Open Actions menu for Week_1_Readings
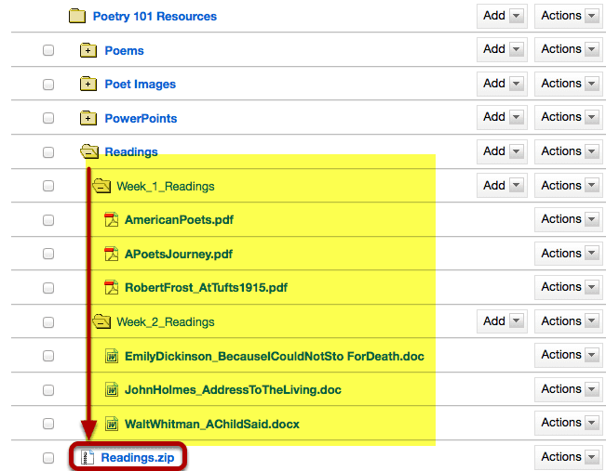606x471 pixels. tap(569, 186)
